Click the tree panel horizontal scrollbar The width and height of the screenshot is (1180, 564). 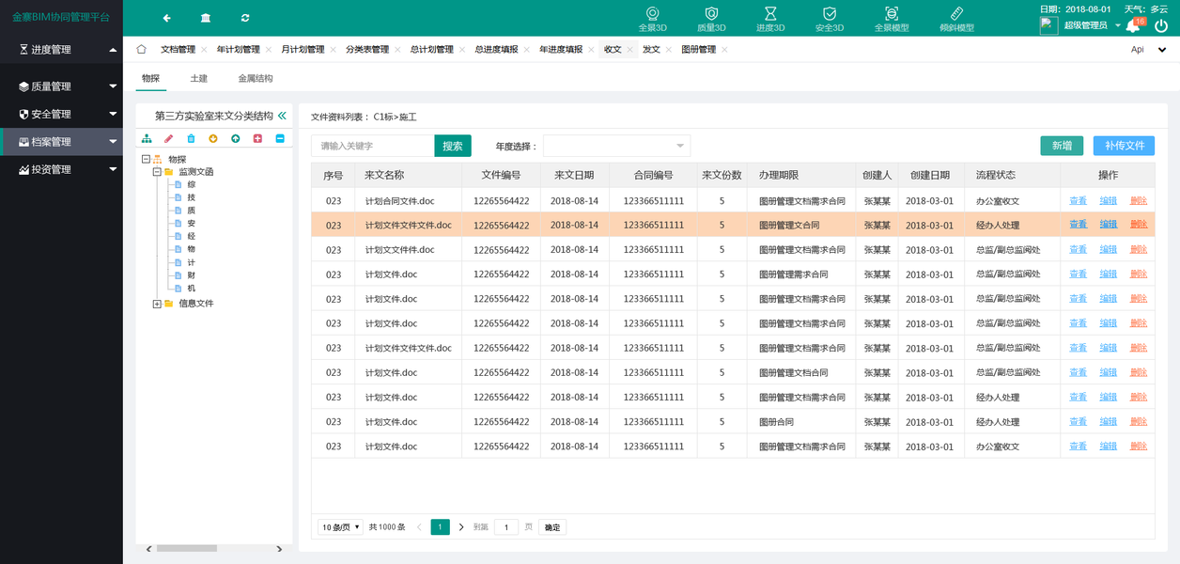(x=187, y=549)
